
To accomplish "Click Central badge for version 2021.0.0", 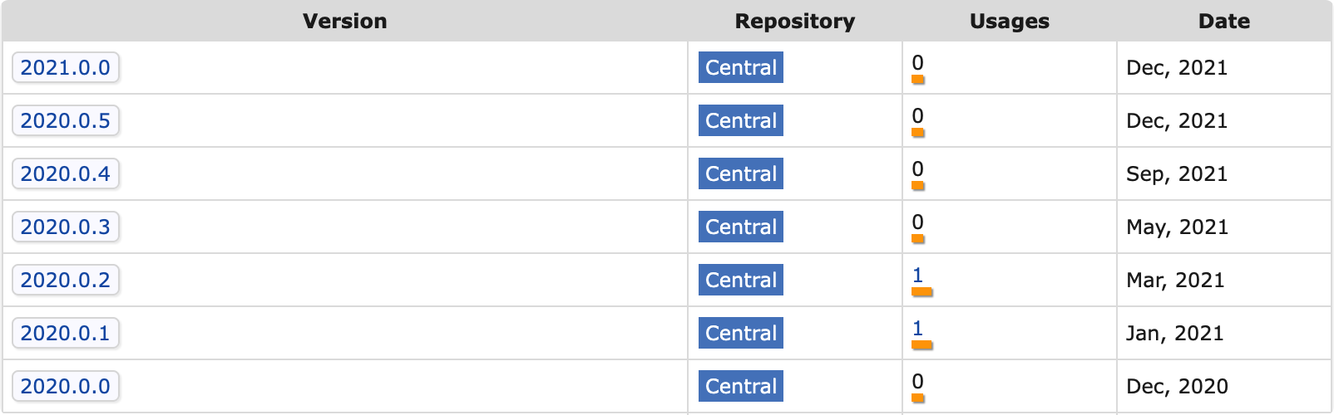I will click(x=740, y=68).
